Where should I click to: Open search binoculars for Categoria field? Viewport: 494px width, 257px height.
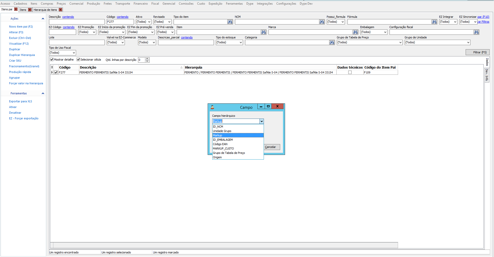[x=332, y=43]
